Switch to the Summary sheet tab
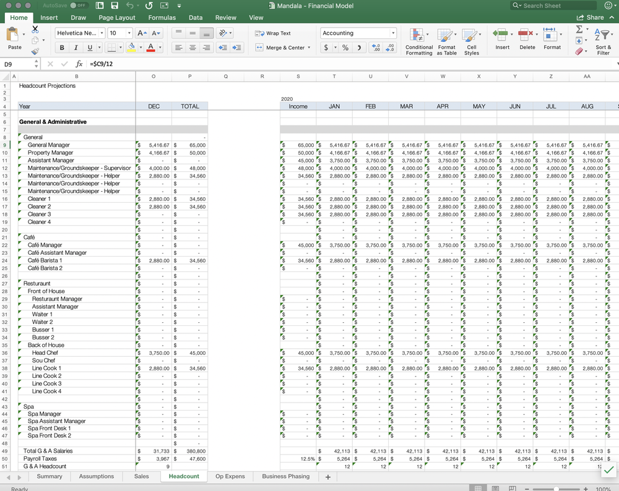The height and width of the screenshot is (491, 619). (x=50, y=476)
